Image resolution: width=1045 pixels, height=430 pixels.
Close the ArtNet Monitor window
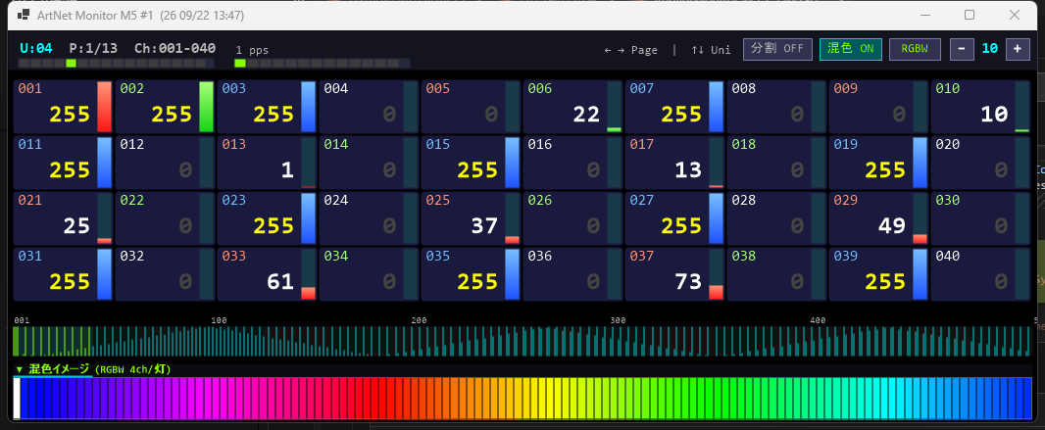1015,15
